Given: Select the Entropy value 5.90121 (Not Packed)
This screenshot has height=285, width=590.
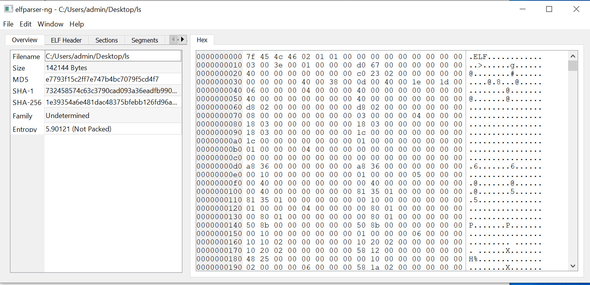Looking at the screenshot, I should tap(113, 129).
